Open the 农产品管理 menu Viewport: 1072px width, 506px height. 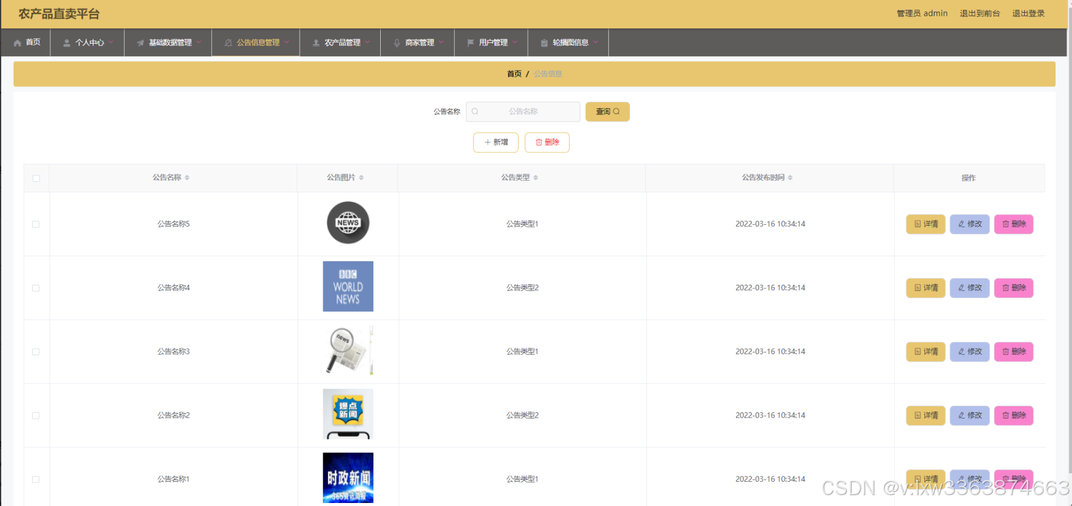tap(340, 42)
